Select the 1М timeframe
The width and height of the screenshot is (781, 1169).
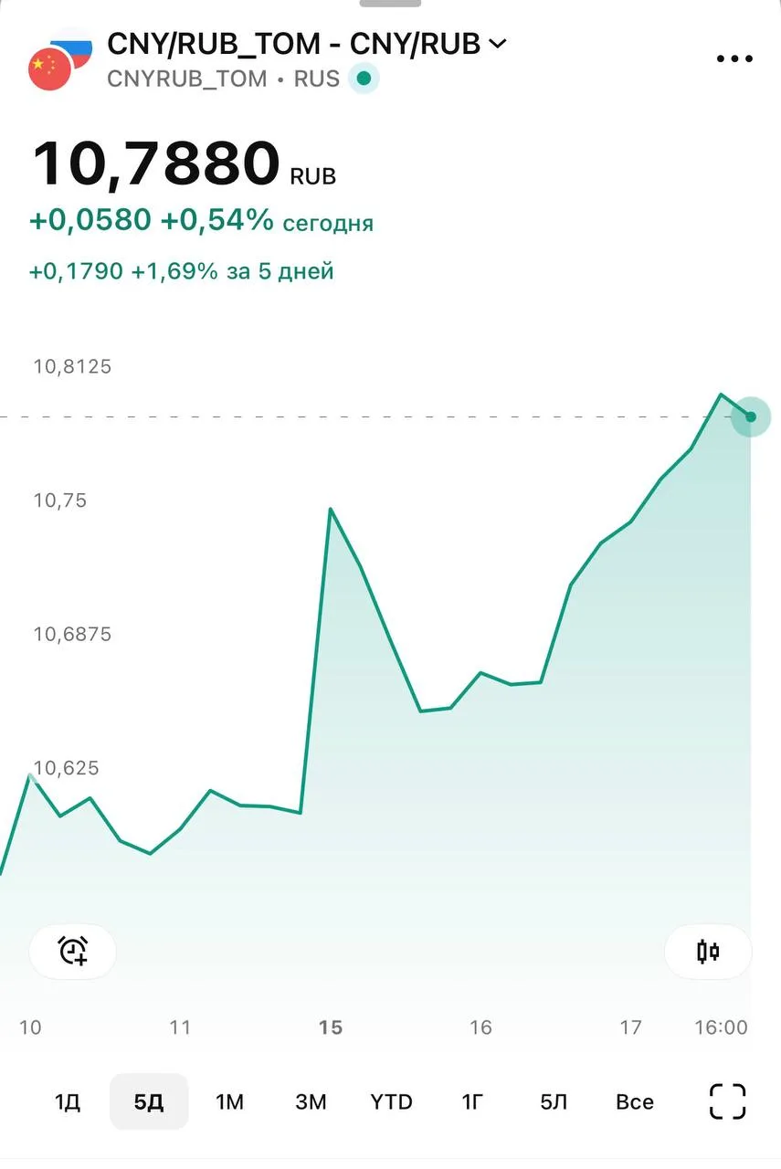(229, 1101)
